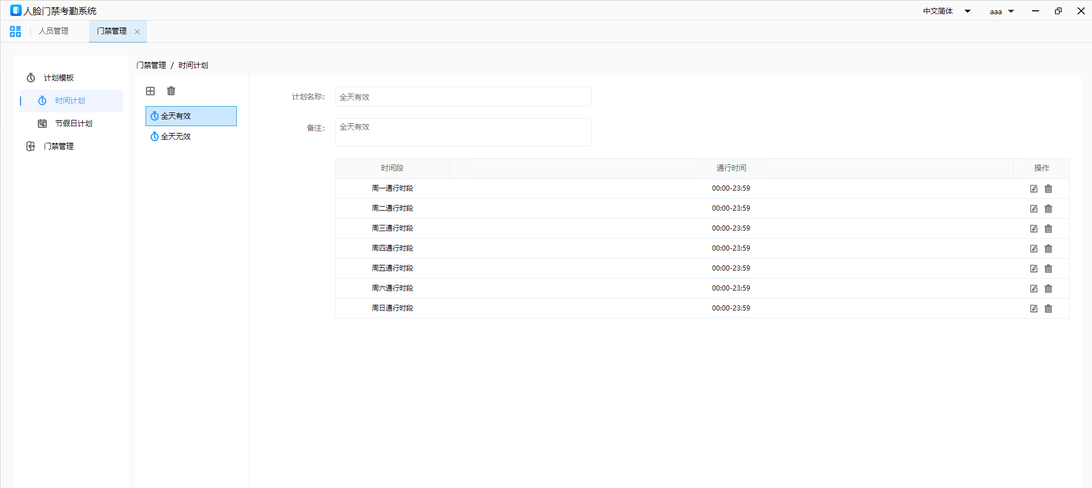Collapse the 计划模板 sidebar section

click(x=59, y=78)
